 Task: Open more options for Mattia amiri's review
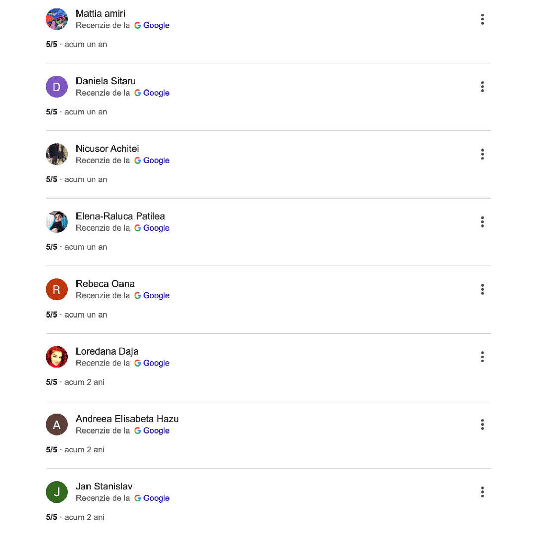coord(482,19)
